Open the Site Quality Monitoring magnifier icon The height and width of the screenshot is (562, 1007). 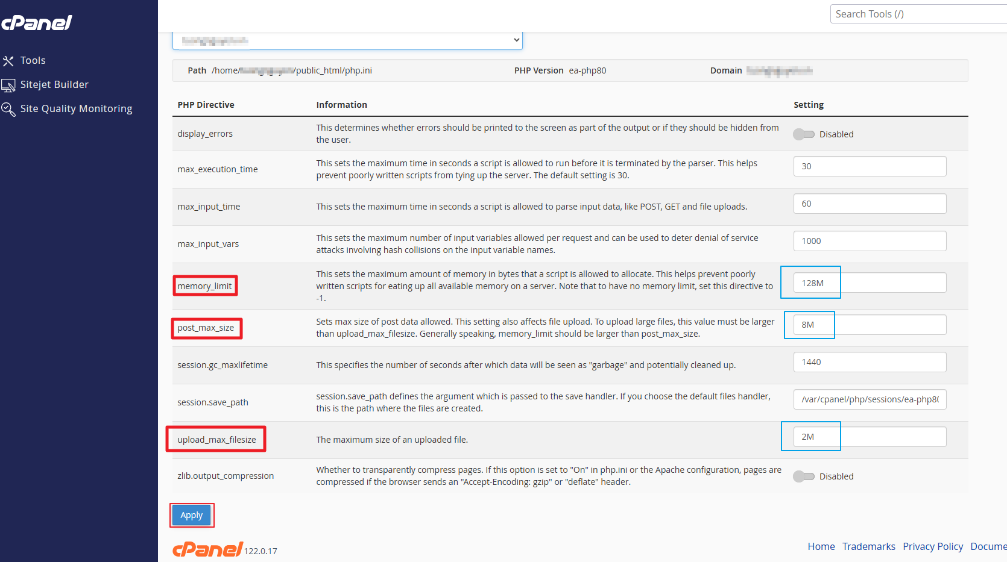coord(8,109)
